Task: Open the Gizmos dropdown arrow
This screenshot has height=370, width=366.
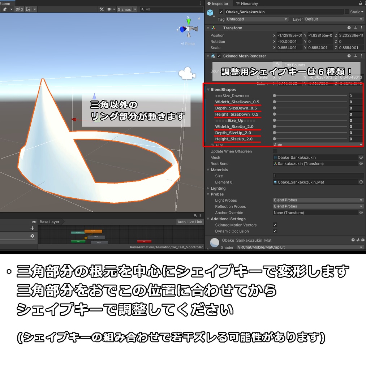Action: point(135,9)
